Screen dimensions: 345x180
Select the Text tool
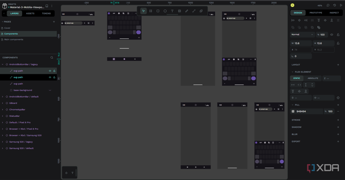tap(172, 11)
